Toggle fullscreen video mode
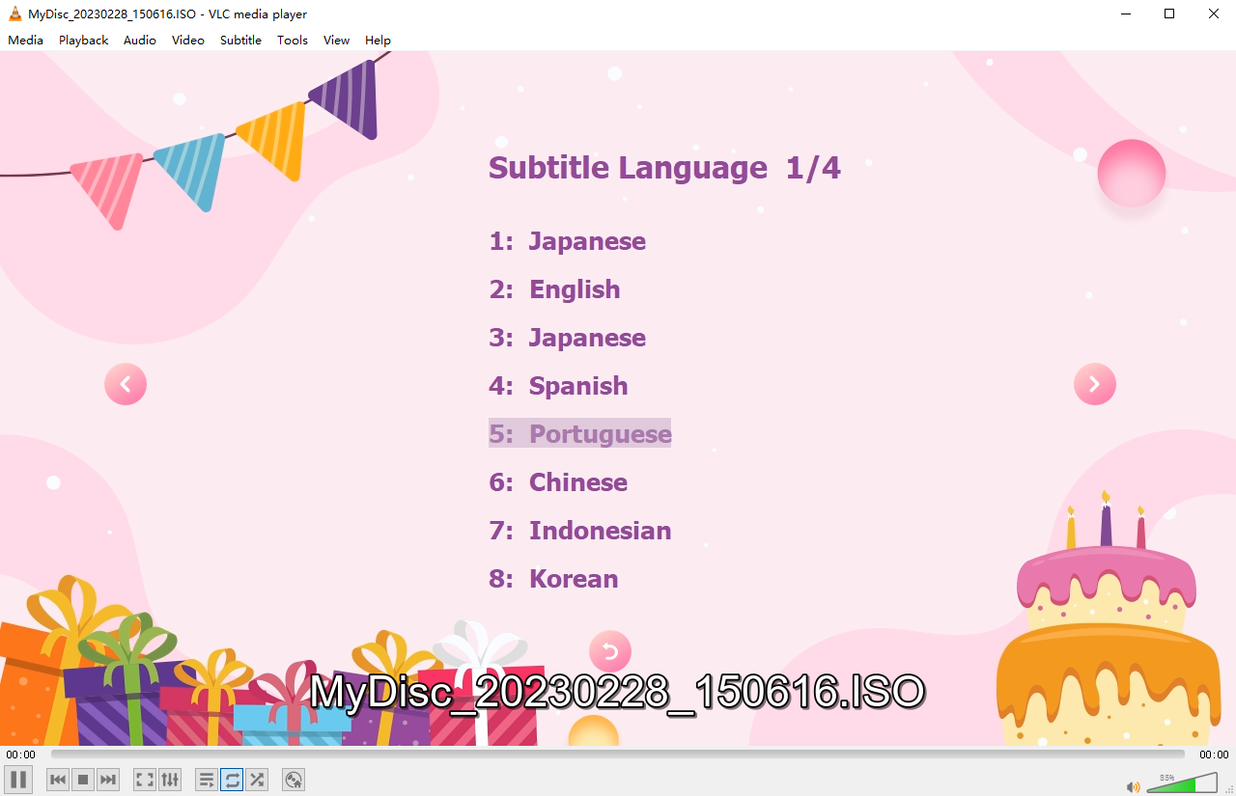 coord(145,780)
